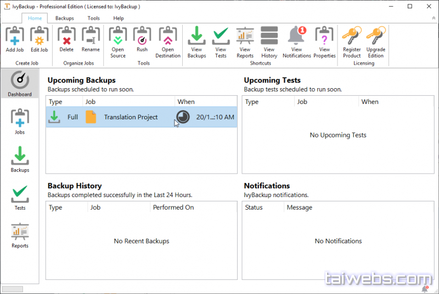Show View History shortcut
Screen dimensions: 439x294
click(269, 42)
